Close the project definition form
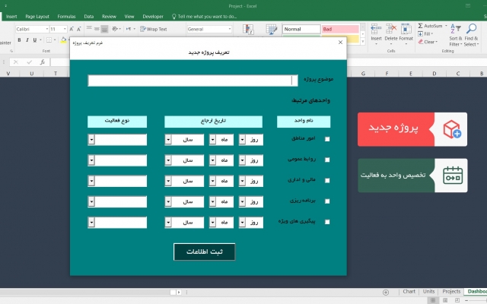 (x=340, y=43)
